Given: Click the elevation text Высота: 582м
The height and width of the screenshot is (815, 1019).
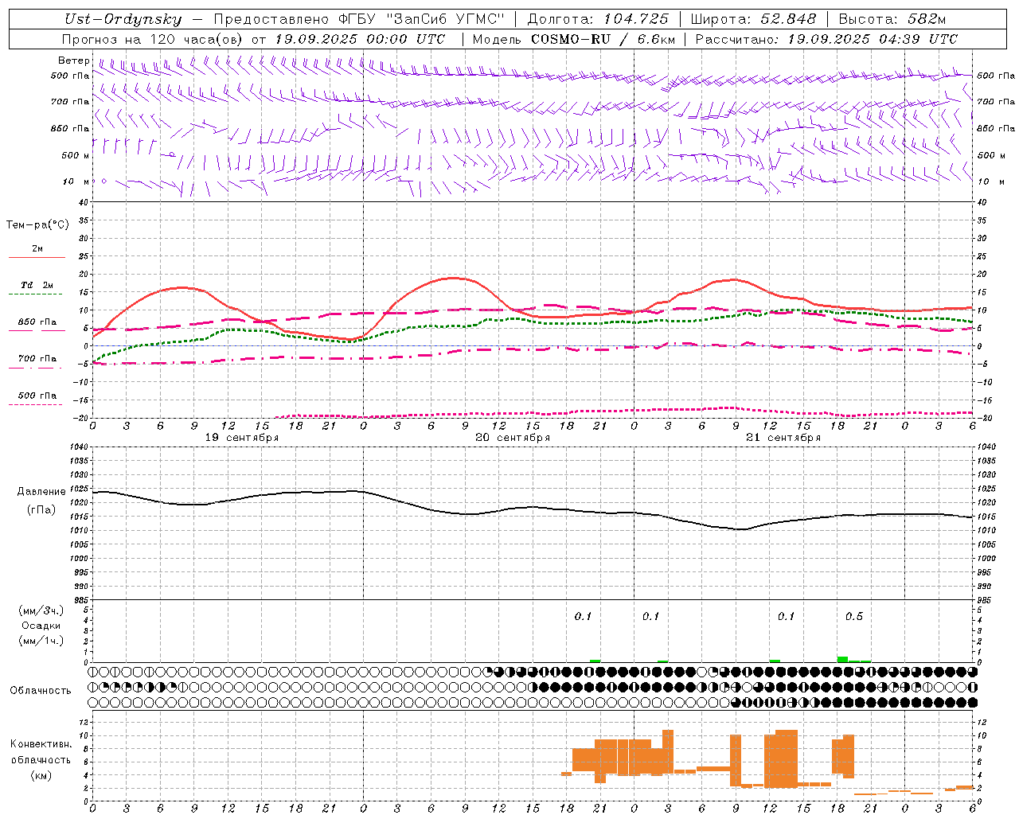Looking at the screenshot, I should (x=892, y=20).
